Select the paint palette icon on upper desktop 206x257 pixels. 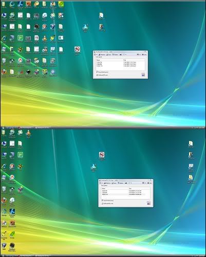coord(36,4)
